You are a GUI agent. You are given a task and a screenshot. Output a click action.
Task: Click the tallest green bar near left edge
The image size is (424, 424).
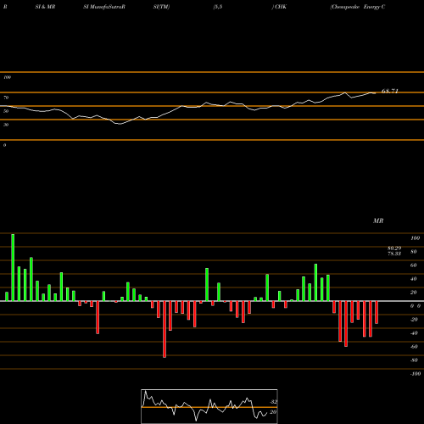point(13,267)
